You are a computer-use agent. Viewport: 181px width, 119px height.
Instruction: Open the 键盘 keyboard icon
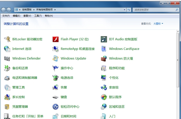point(56,97)
